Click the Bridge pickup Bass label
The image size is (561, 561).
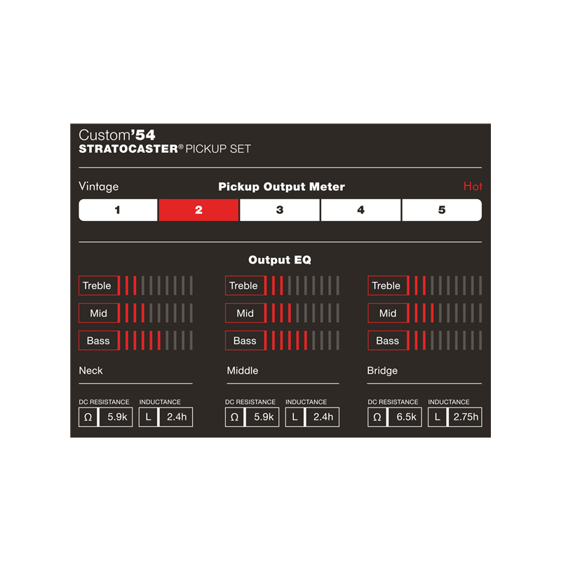point(387,341)
